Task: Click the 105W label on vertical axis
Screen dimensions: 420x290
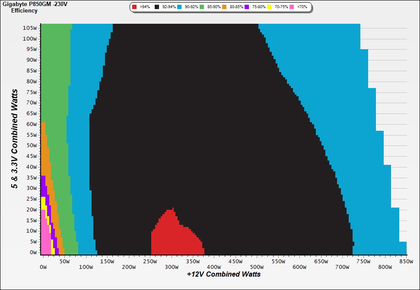Action: point(30,28)
